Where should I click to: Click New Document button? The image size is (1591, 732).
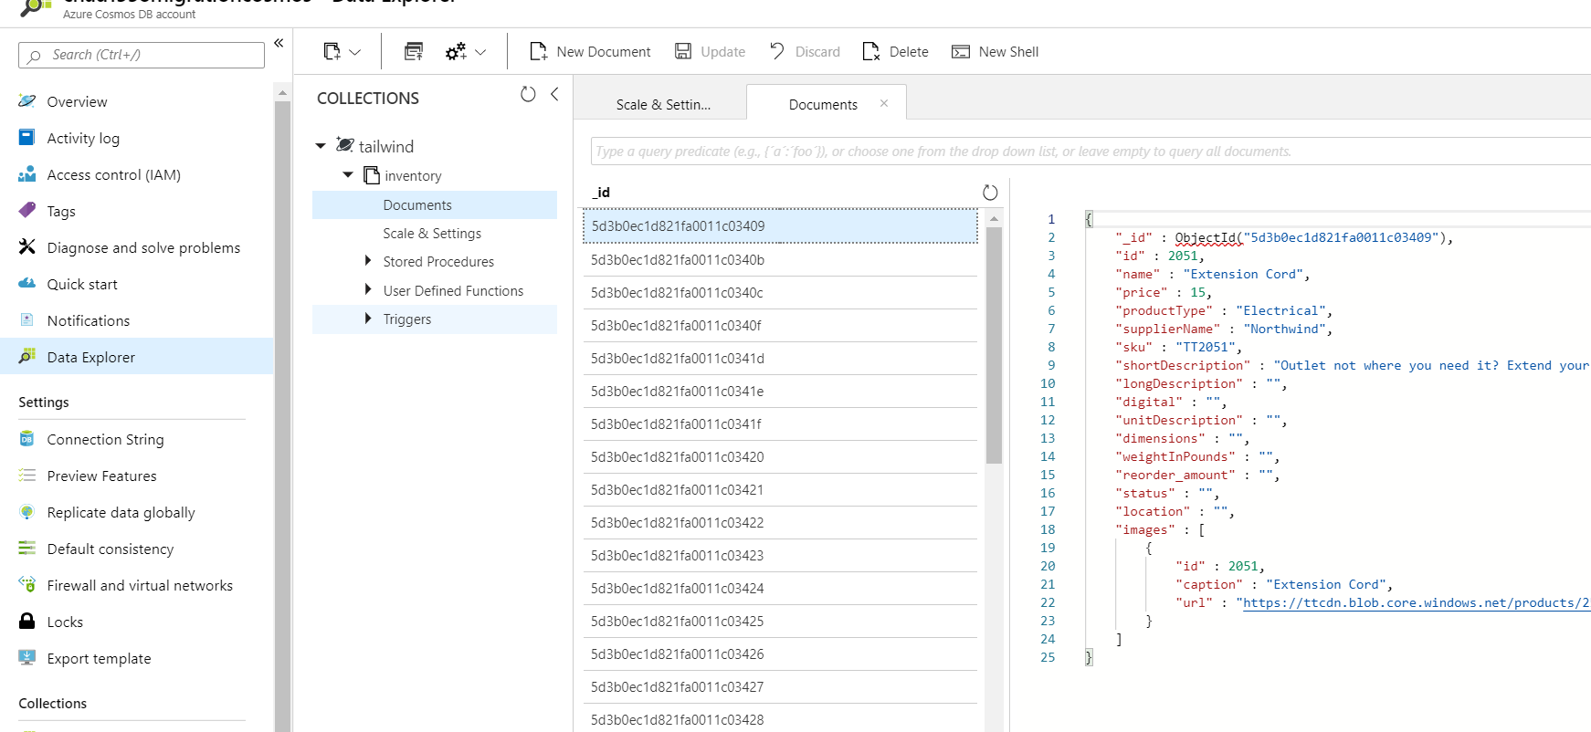[590, 52]
